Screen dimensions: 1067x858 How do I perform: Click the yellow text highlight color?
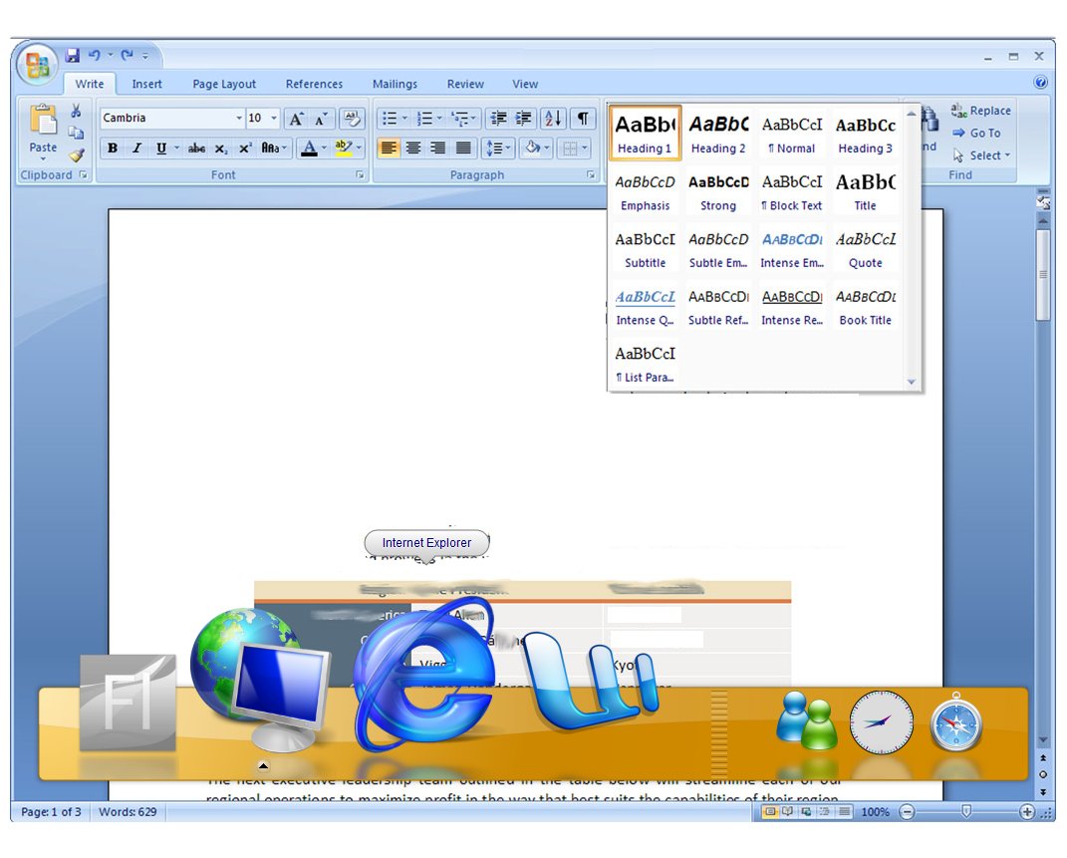tap(343, 148)
